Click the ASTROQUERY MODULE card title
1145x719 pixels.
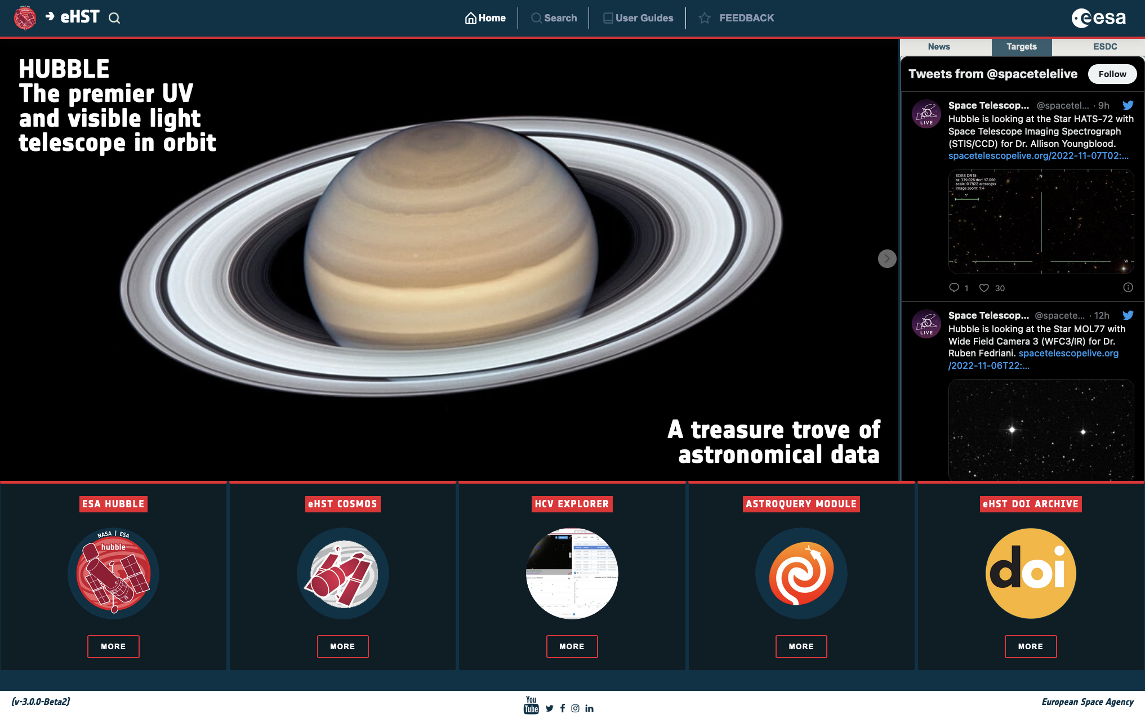[x=801, y=504]
